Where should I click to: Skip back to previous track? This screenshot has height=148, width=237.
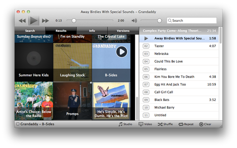point(22,21)
